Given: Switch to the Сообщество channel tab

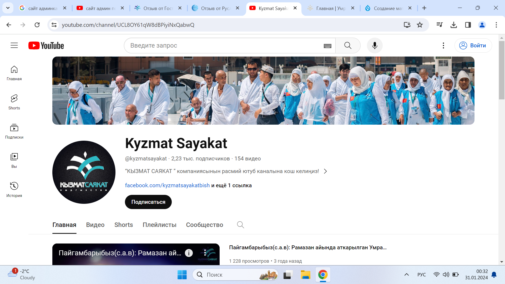Looking at the screenshot, I should [205, 225].
